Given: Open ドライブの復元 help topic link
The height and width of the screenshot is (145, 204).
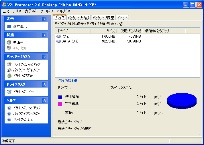Looking at the screenshot, I should [23, 119].
